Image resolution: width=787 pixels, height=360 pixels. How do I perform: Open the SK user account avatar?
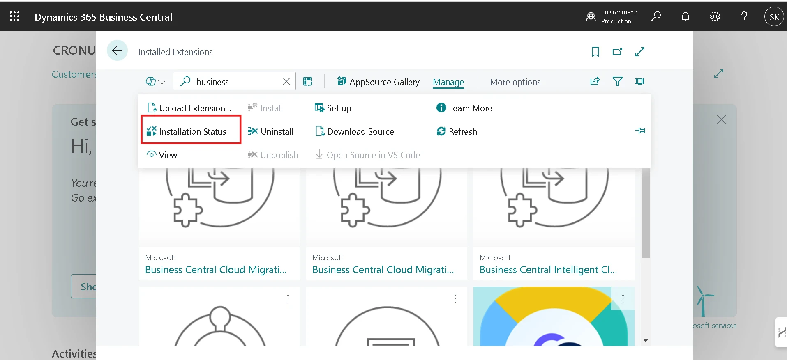tap(774, 17)
